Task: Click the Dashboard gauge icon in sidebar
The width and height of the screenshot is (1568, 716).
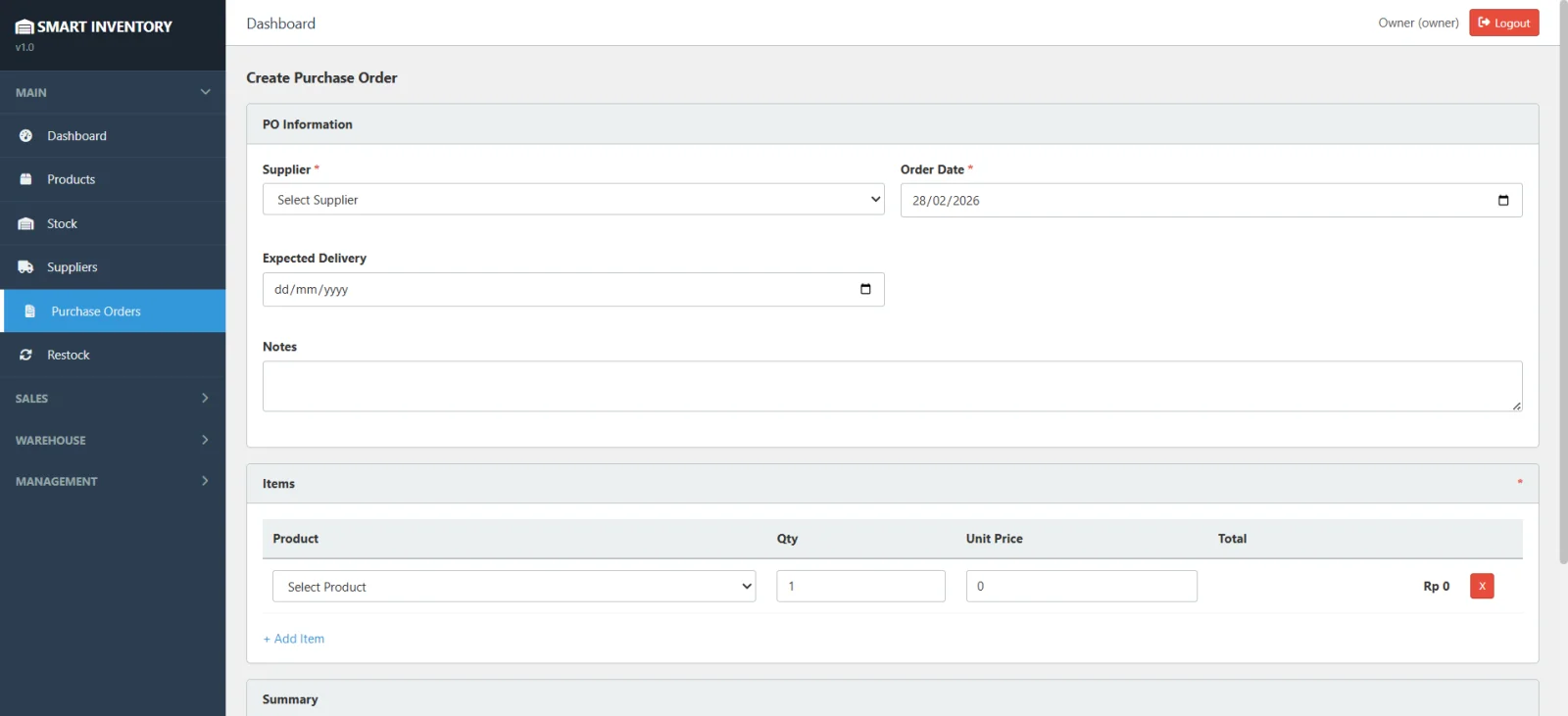Action: click(25, 136)
